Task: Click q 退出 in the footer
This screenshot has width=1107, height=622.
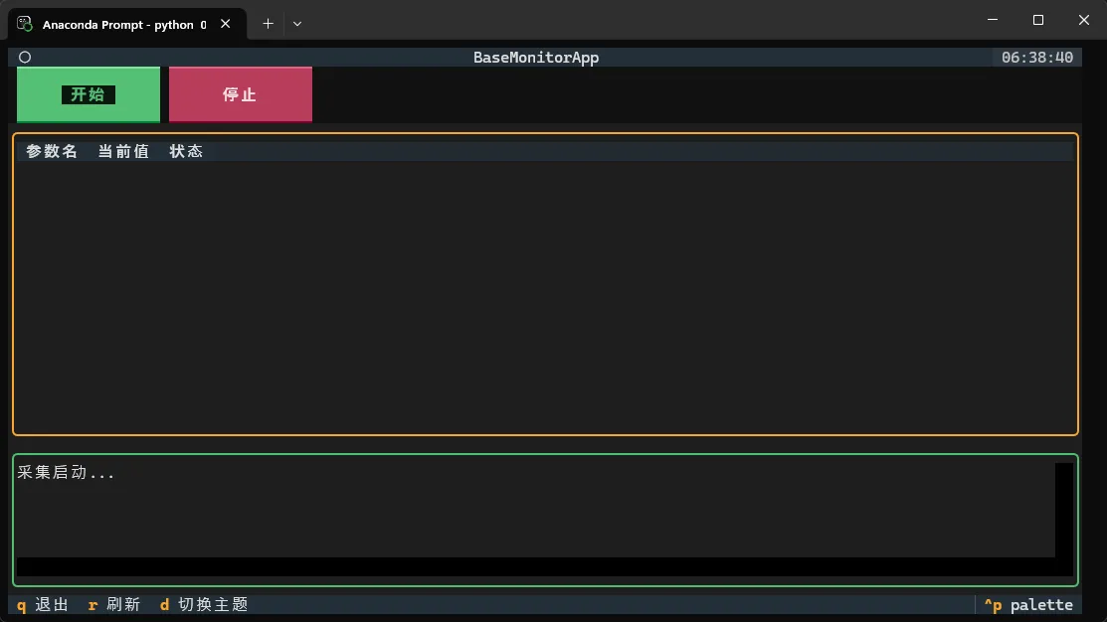Action: (x=43, y=604)
